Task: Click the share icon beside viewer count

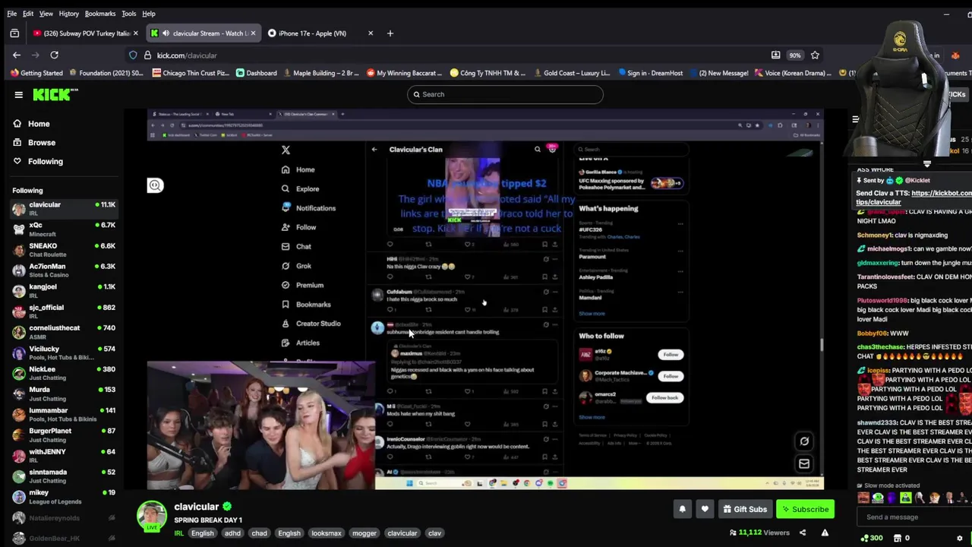Action: (803, 533)
